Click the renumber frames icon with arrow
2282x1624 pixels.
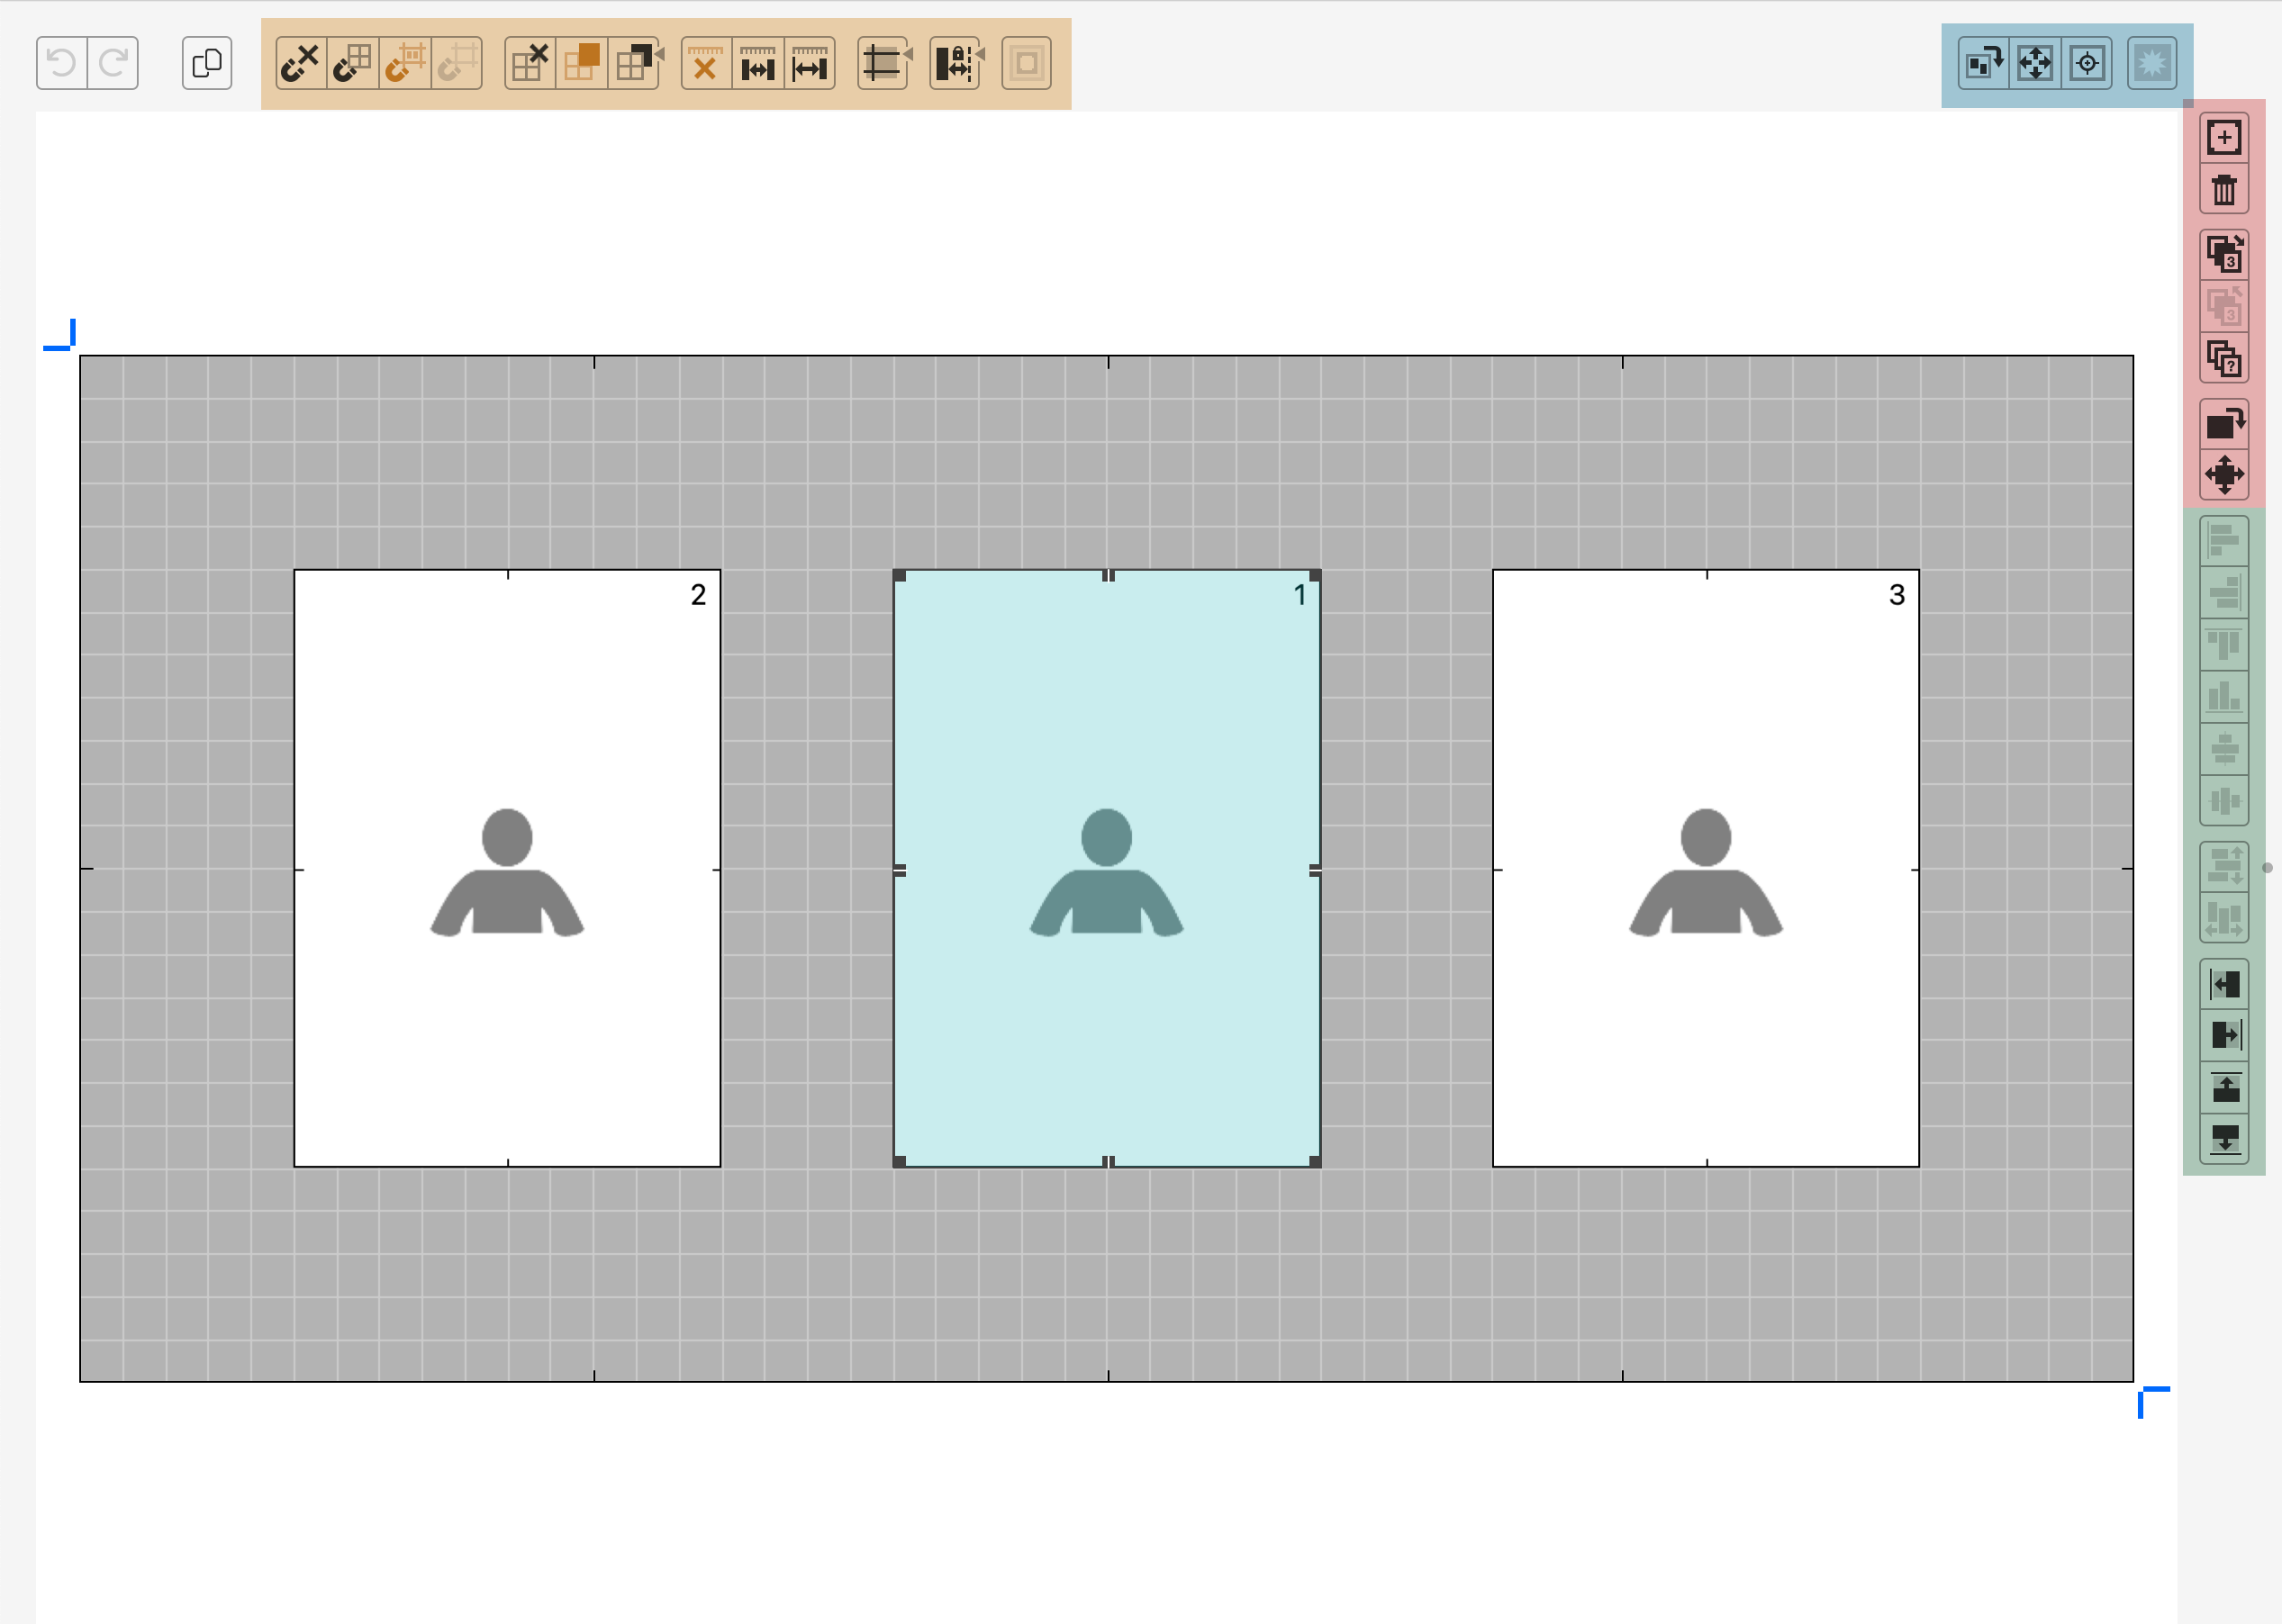(2223, 254)
